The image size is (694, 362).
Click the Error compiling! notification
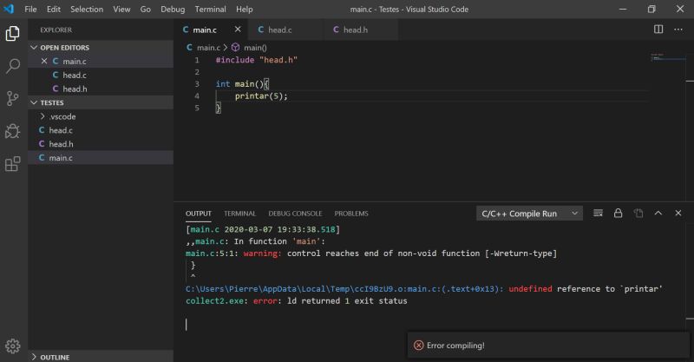548,346
